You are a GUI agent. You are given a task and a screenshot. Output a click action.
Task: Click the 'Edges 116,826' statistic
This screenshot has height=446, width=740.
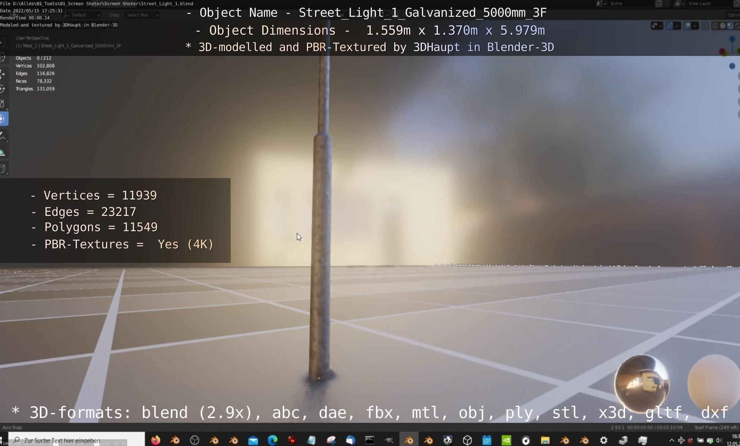[x=35, y=73]
